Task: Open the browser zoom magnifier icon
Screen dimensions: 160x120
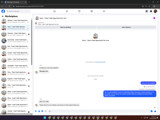Action: click(146, 6)
